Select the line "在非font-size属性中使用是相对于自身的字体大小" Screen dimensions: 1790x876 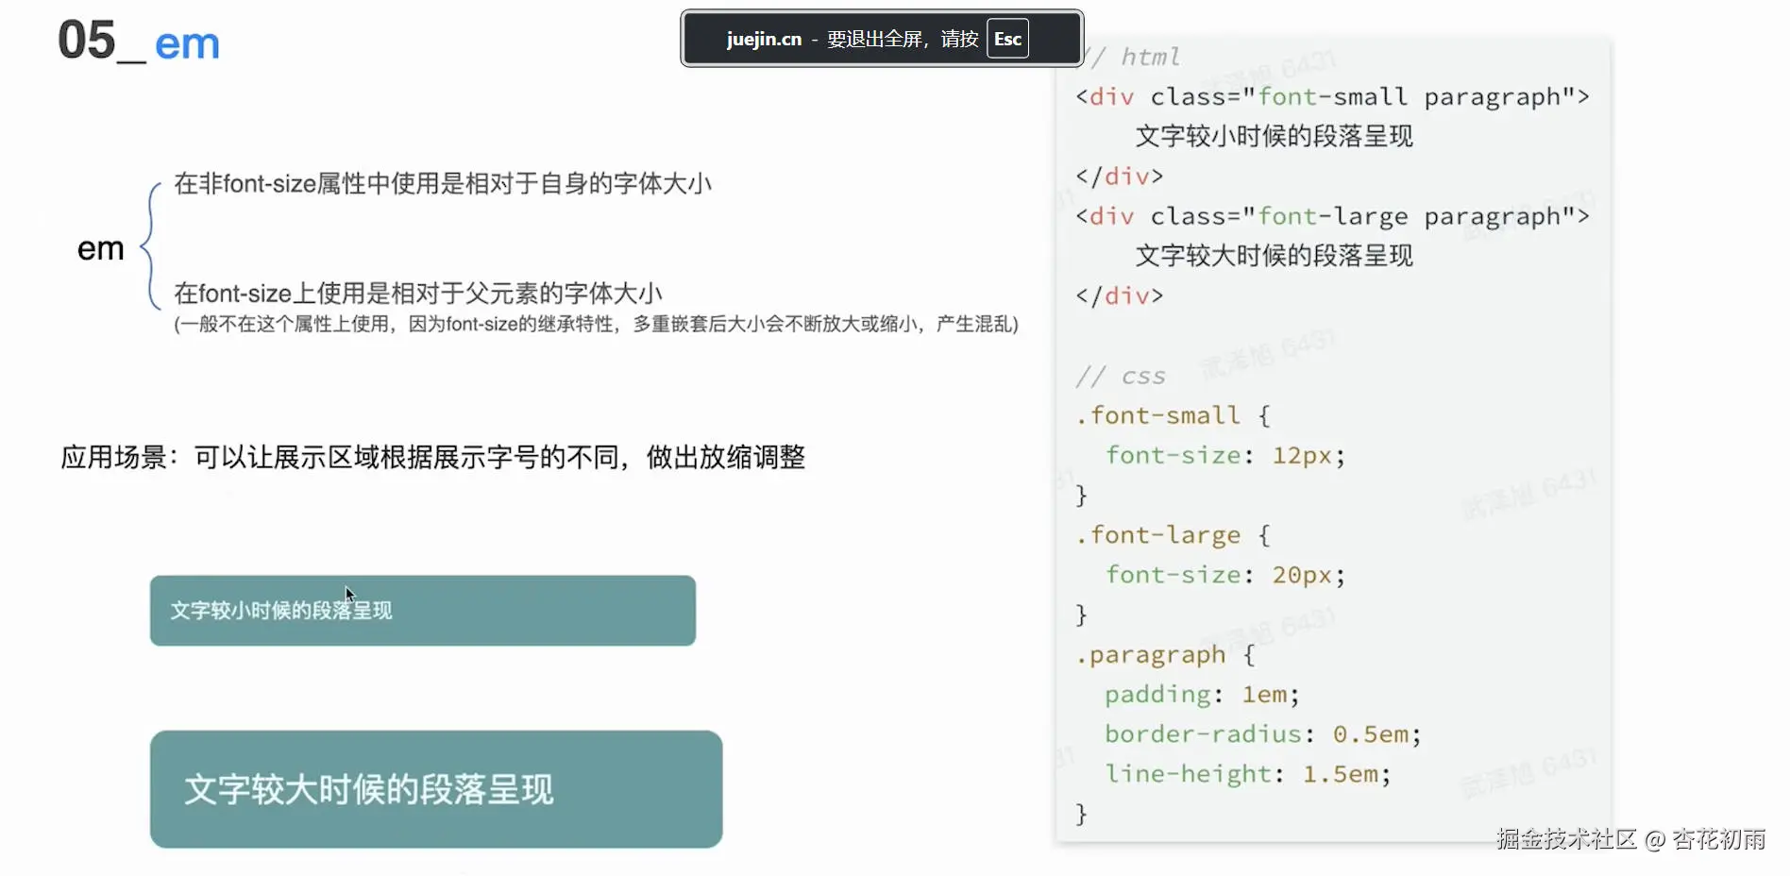click(443, 183)
